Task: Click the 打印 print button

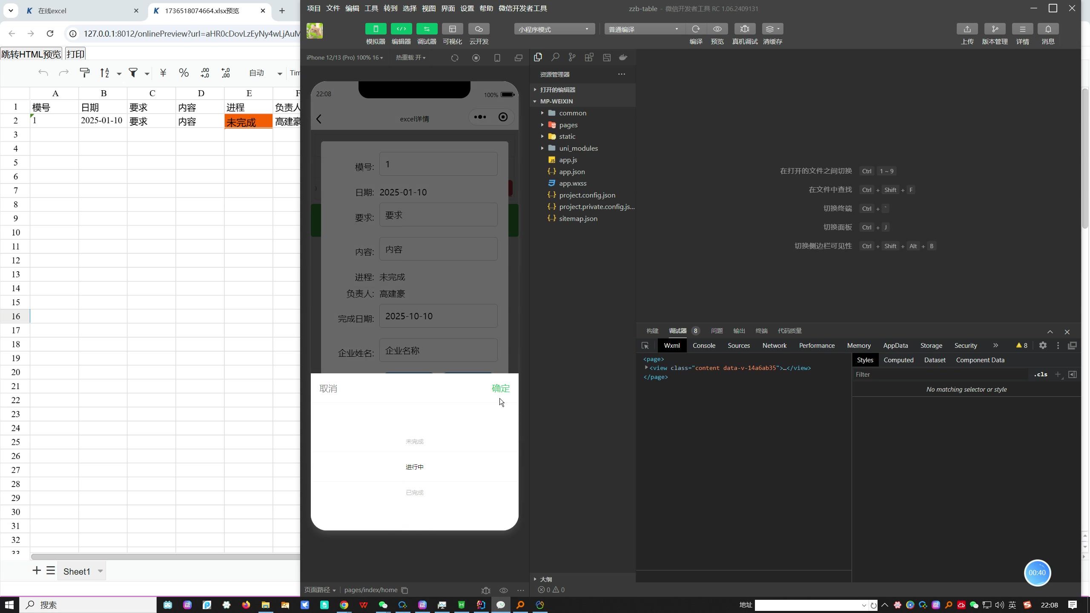Action: [x=75, y=54]
